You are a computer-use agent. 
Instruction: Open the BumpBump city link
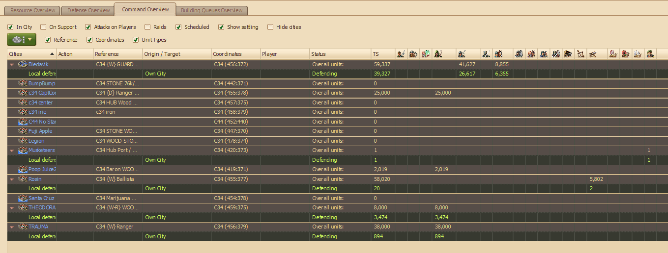[41, 83]
